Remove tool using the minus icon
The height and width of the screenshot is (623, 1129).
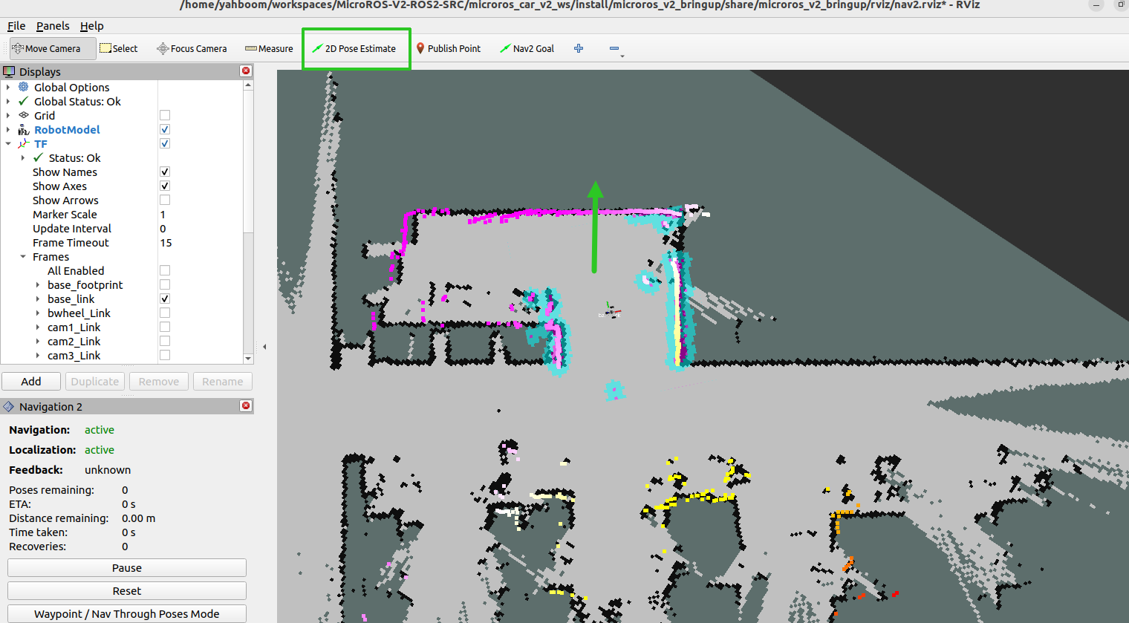click(x=614, y=48)
